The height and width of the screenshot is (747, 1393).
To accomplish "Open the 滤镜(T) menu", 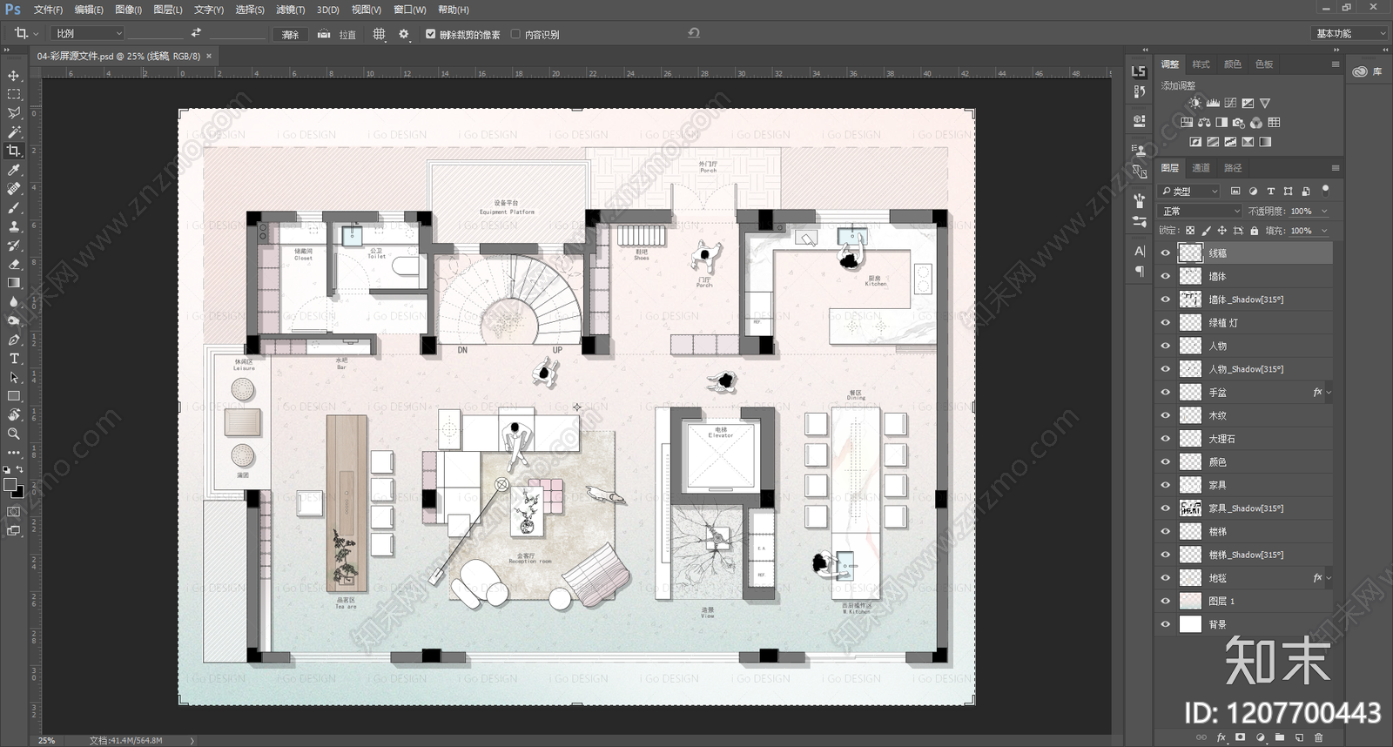I will [x=291, y=10].
